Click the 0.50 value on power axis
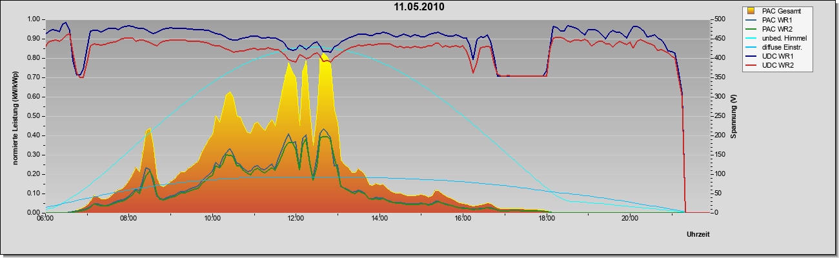The image size is (839, 258). point(34,116)
